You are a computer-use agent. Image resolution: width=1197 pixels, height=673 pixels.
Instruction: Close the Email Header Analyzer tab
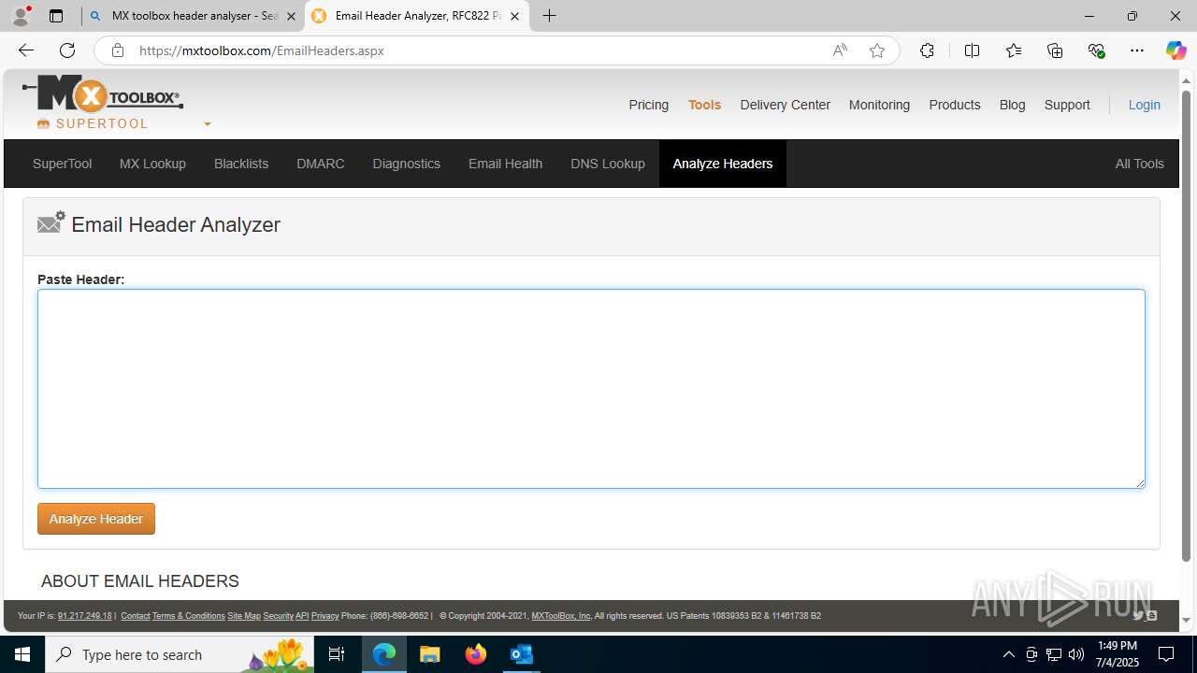click(514, 16)
